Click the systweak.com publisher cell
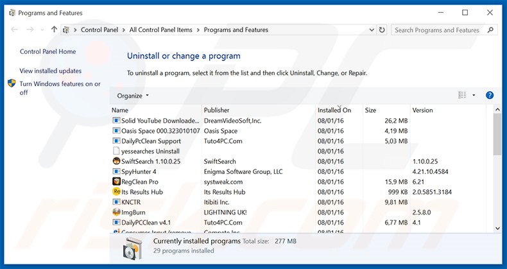Image resolution: width=507 pixels, height=269 pixels. (x=223, y=182)
